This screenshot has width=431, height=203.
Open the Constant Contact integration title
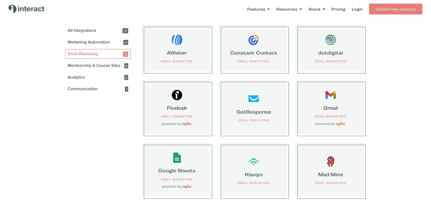tap(253, 53)
